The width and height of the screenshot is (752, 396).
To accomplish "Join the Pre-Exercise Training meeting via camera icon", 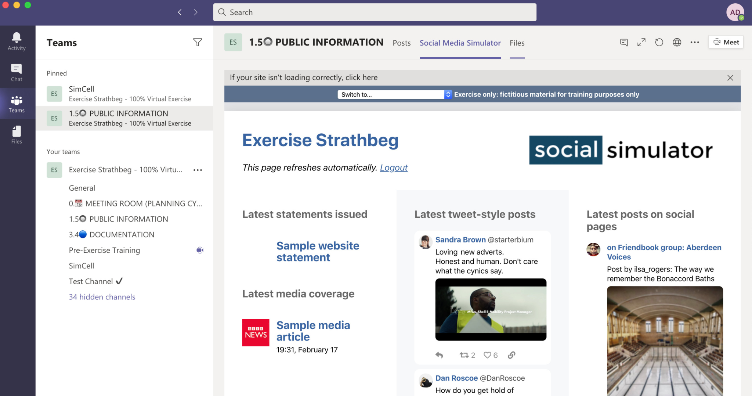I will [x=200, y=250].
